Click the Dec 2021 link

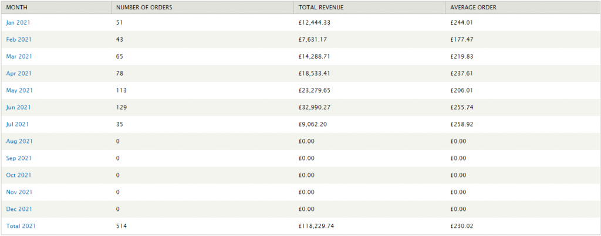[x=19, y=209]
